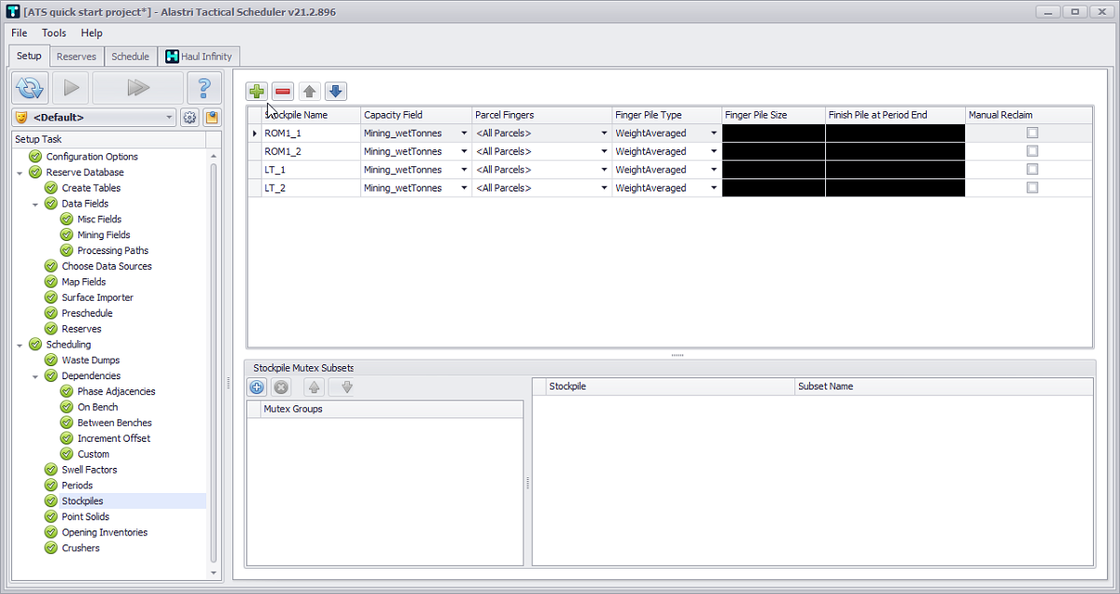Enable Manual Reclaim for ROM1_1

[1031, 134]
